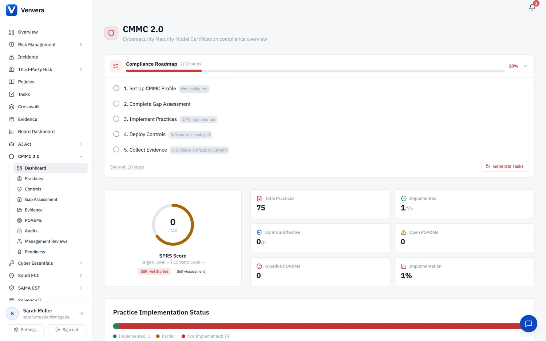The width and height of the screenshot is (546, 341).
Task: Expand the Cyber Essentials menu
Action: [x=81, y=263]
